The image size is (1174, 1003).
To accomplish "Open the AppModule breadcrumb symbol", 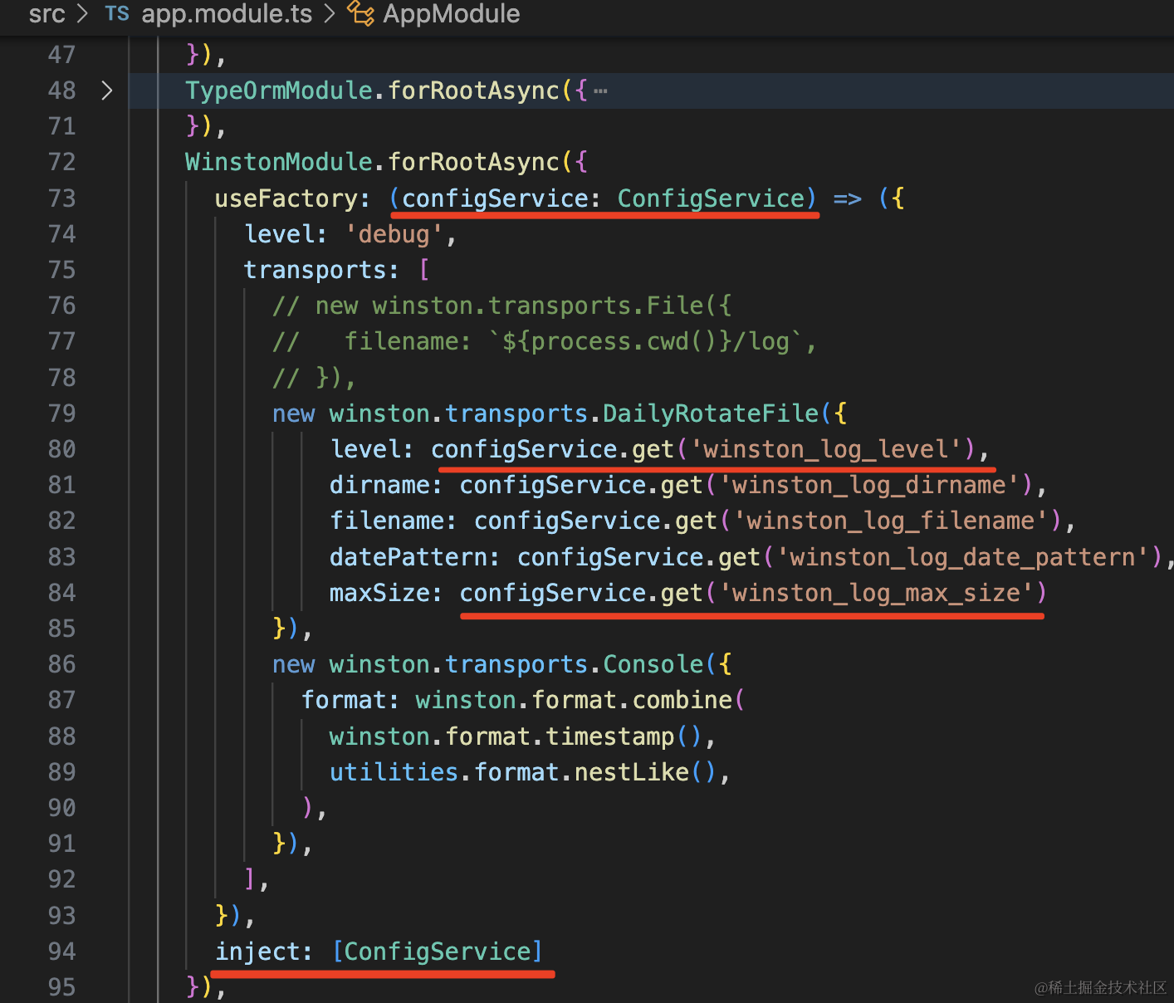I will pos(451,13).
